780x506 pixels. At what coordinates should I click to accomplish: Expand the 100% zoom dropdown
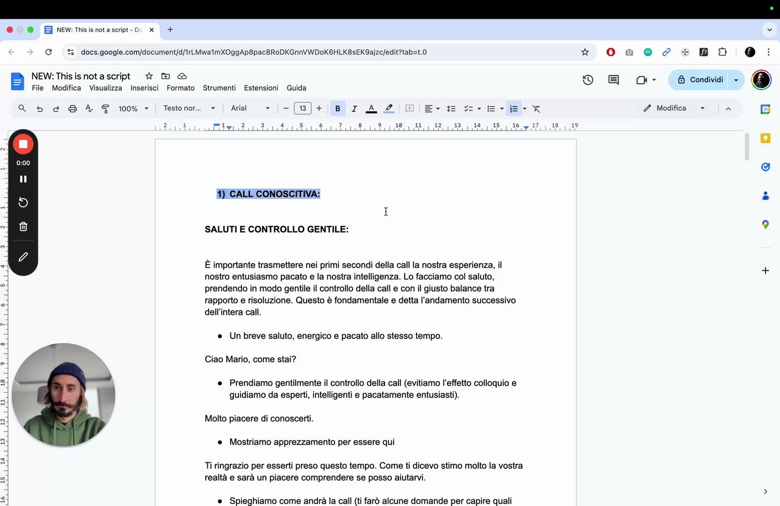tap(133, 108)
